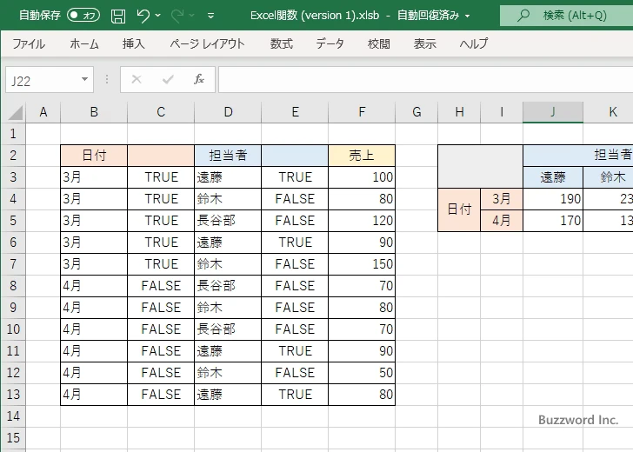Click the 鈴木 header cell in K3
The height and width of the screenshot is (452, 633).
pos(609,177)
